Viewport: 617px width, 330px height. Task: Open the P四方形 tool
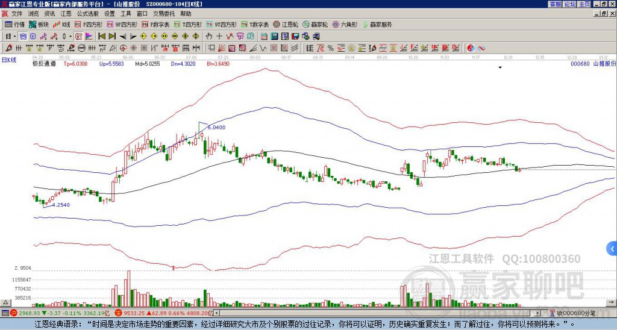point(89,24)
